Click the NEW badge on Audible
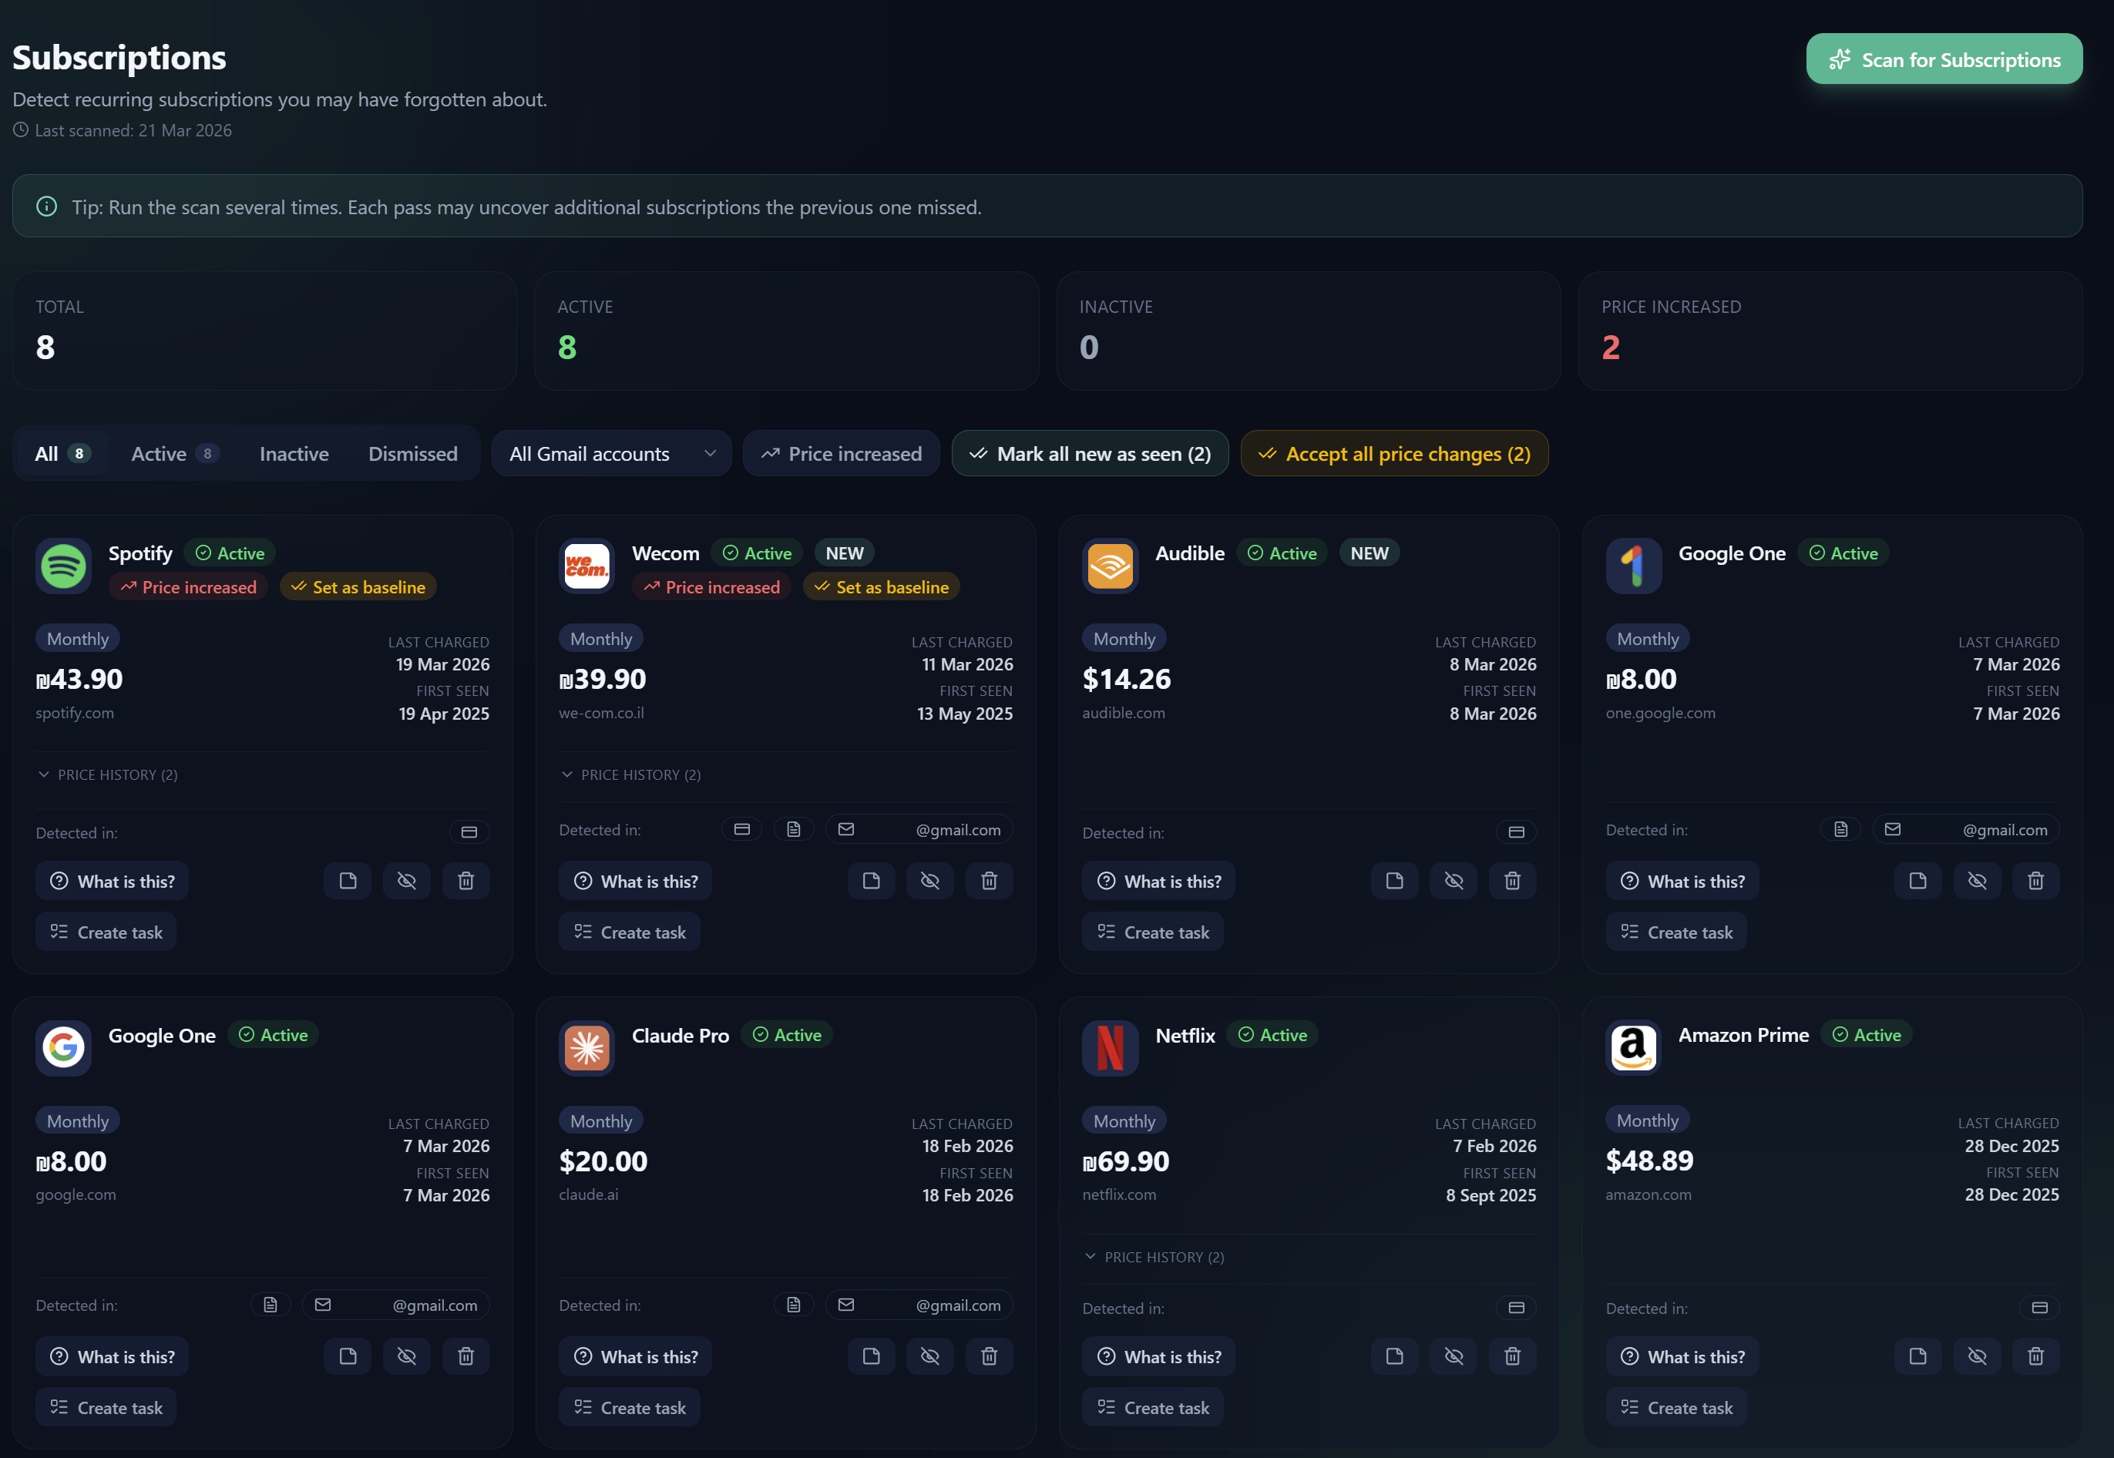This screenshot has height=1458, width=2114. [x=1369, y=553]
